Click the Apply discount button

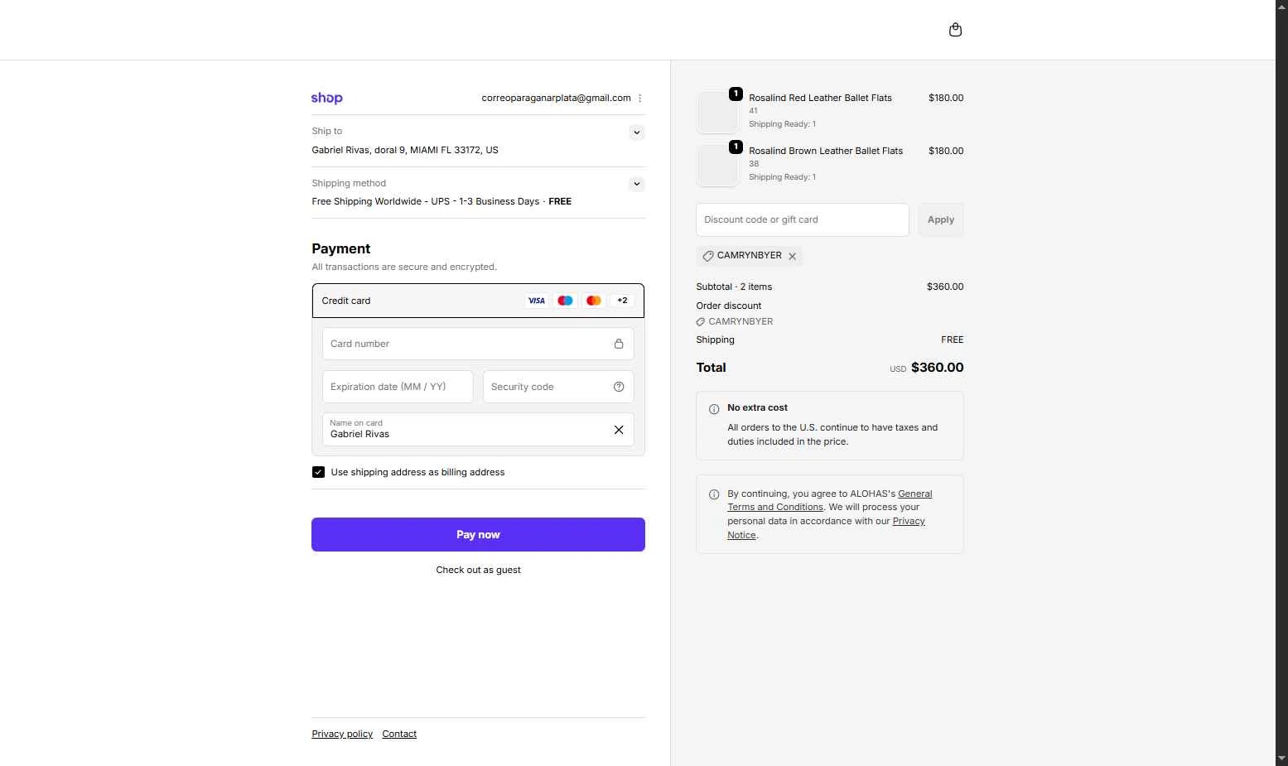click(x=940, y=219)
